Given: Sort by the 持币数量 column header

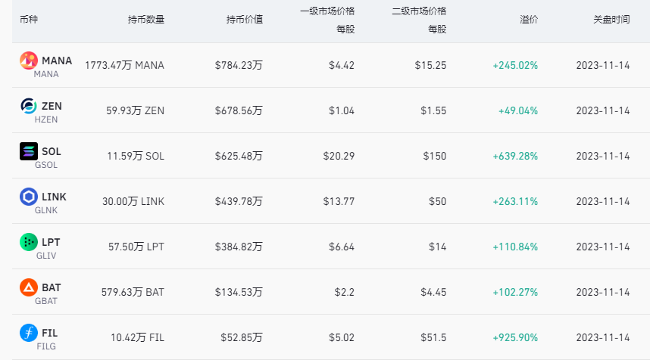Looking at the screenshot, I should click(x=146, y=20).
